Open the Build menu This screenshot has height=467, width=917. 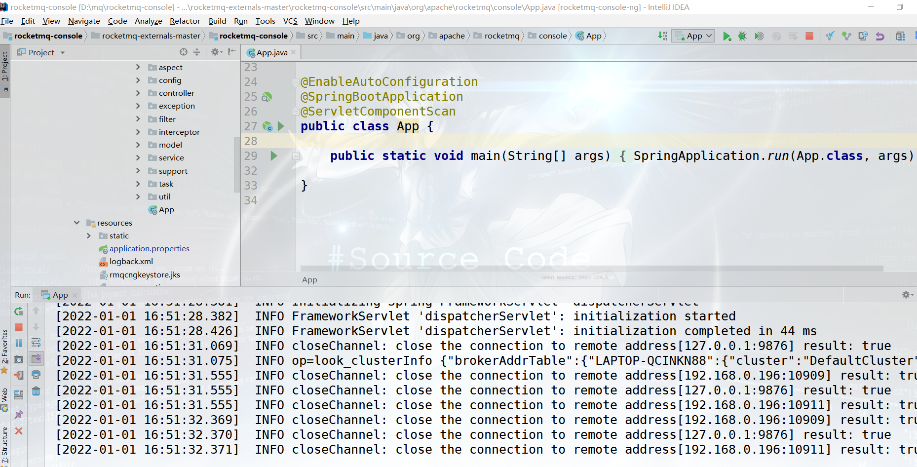coord(217,21)
